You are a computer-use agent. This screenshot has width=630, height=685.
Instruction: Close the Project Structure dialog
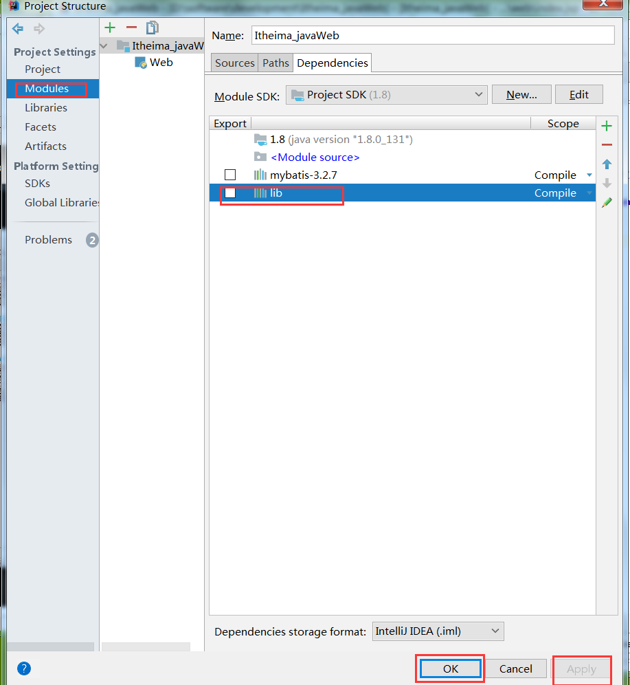coord(603,4)
